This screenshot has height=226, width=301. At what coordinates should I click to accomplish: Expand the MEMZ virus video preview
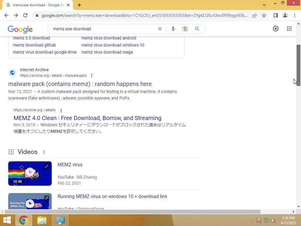pos(47,166)
